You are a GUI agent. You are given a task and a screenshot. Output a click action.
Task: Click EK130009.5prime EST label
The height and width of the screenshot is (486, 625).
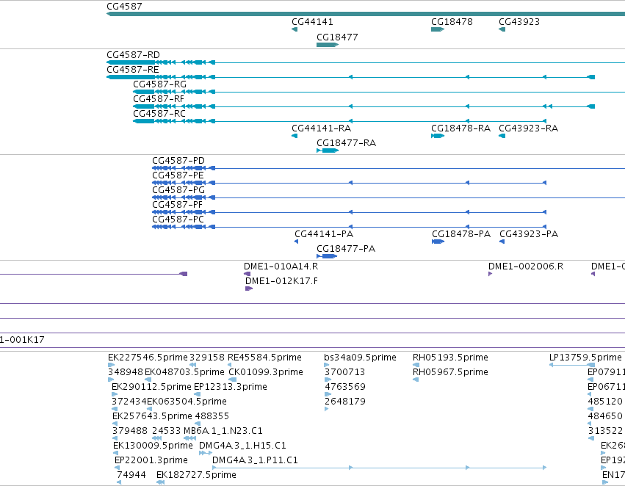pyautogui.click(x=153, y=446)
